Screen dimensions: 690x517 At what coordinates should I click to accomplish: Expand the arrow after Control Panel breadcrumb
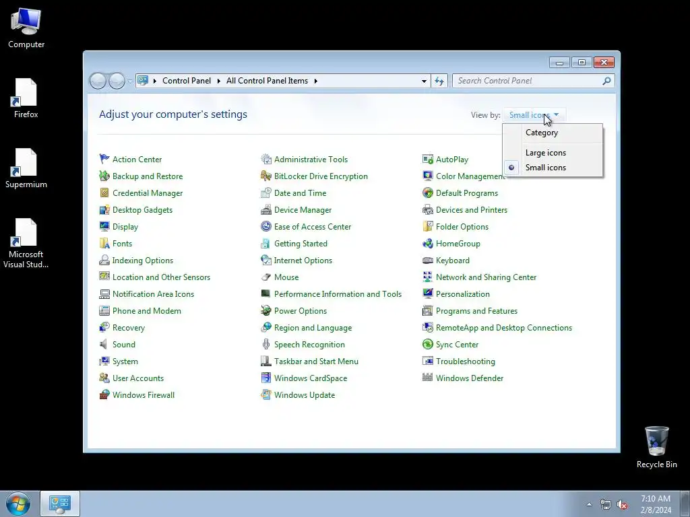[219, 81]
